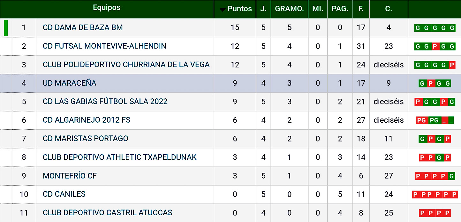Open CD FUTSAL MONTEVIVE-ALHENDIN team page
The image size is (461, 222).
104,46
